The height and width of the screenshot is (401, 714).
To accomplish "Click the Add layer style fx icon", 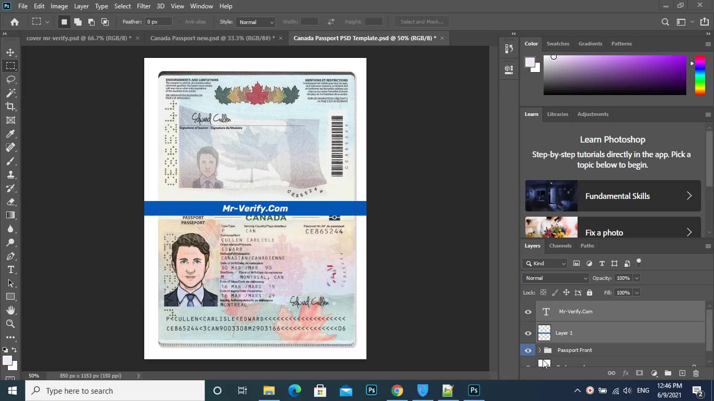I will point(625,373).
